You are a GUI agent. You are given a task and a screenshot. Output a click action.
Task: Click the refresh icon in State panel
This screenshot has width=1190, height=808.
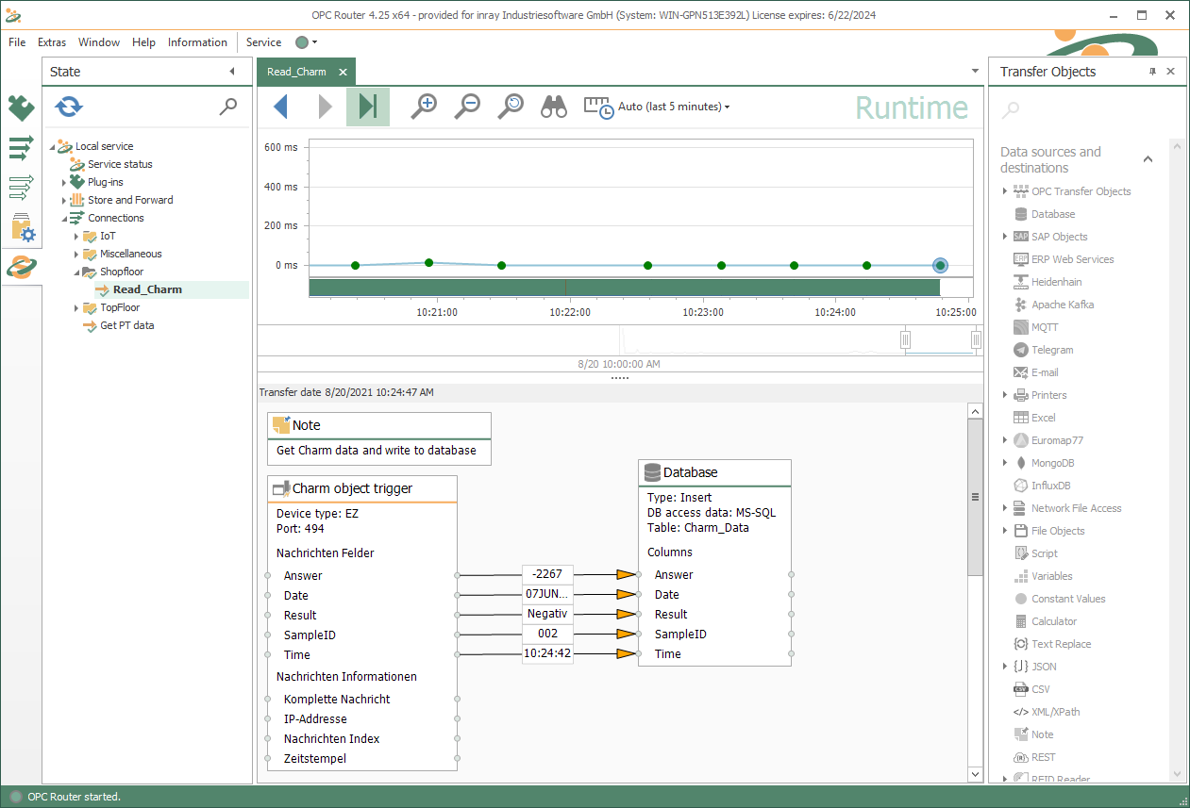(x=69, y=107)
